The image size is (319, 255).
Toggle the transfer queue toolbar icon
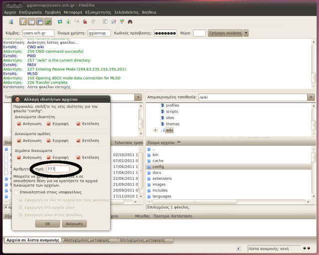click(x=48, y=22)
